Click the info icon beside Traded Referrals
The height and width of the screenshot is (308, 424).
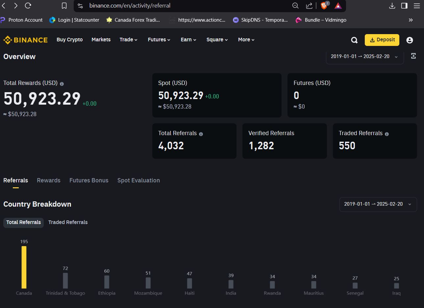387,134
